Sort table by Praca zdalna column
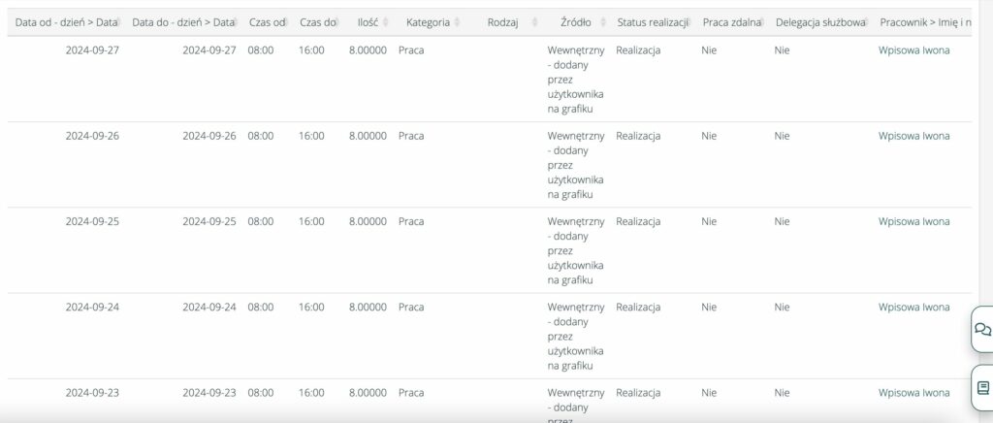This screenshot has width=993, height=423. [731, 22]
